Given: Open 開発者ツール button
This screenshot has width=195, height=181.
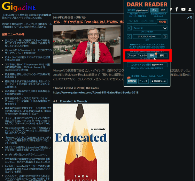Looking at the screenshot, I should coord(159,81).
